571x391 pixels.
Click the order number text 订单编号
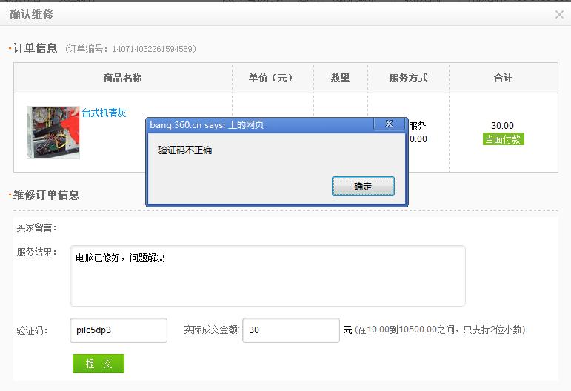[x=130, y=49]
